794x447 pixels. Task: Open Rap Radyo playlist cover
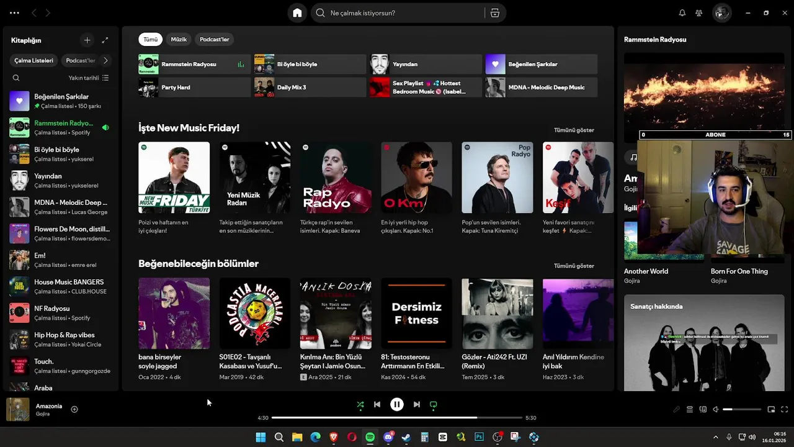336,178
